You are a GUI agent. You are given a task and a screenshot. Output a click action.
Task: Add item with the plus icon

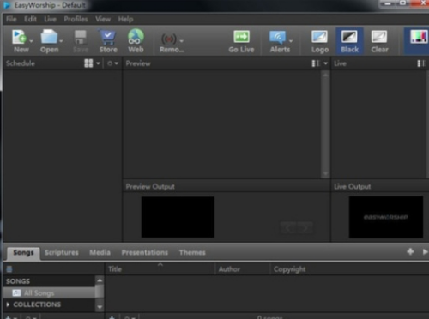(x=410, y=251)
